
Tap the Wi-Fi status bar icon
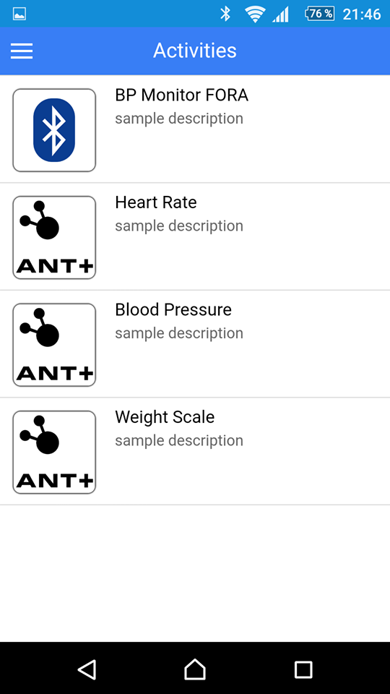255,14
